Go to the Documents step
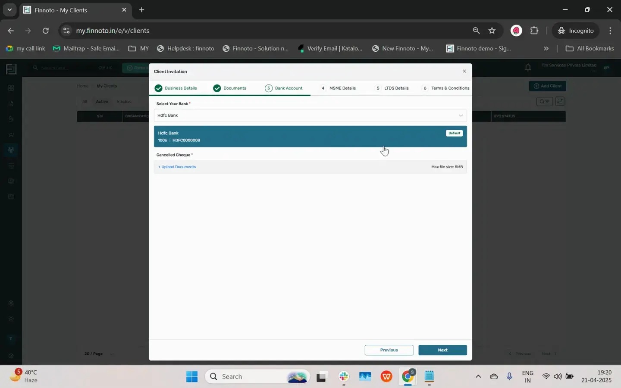This screenshot has width=621, height=388. click(x=230, y=88)
